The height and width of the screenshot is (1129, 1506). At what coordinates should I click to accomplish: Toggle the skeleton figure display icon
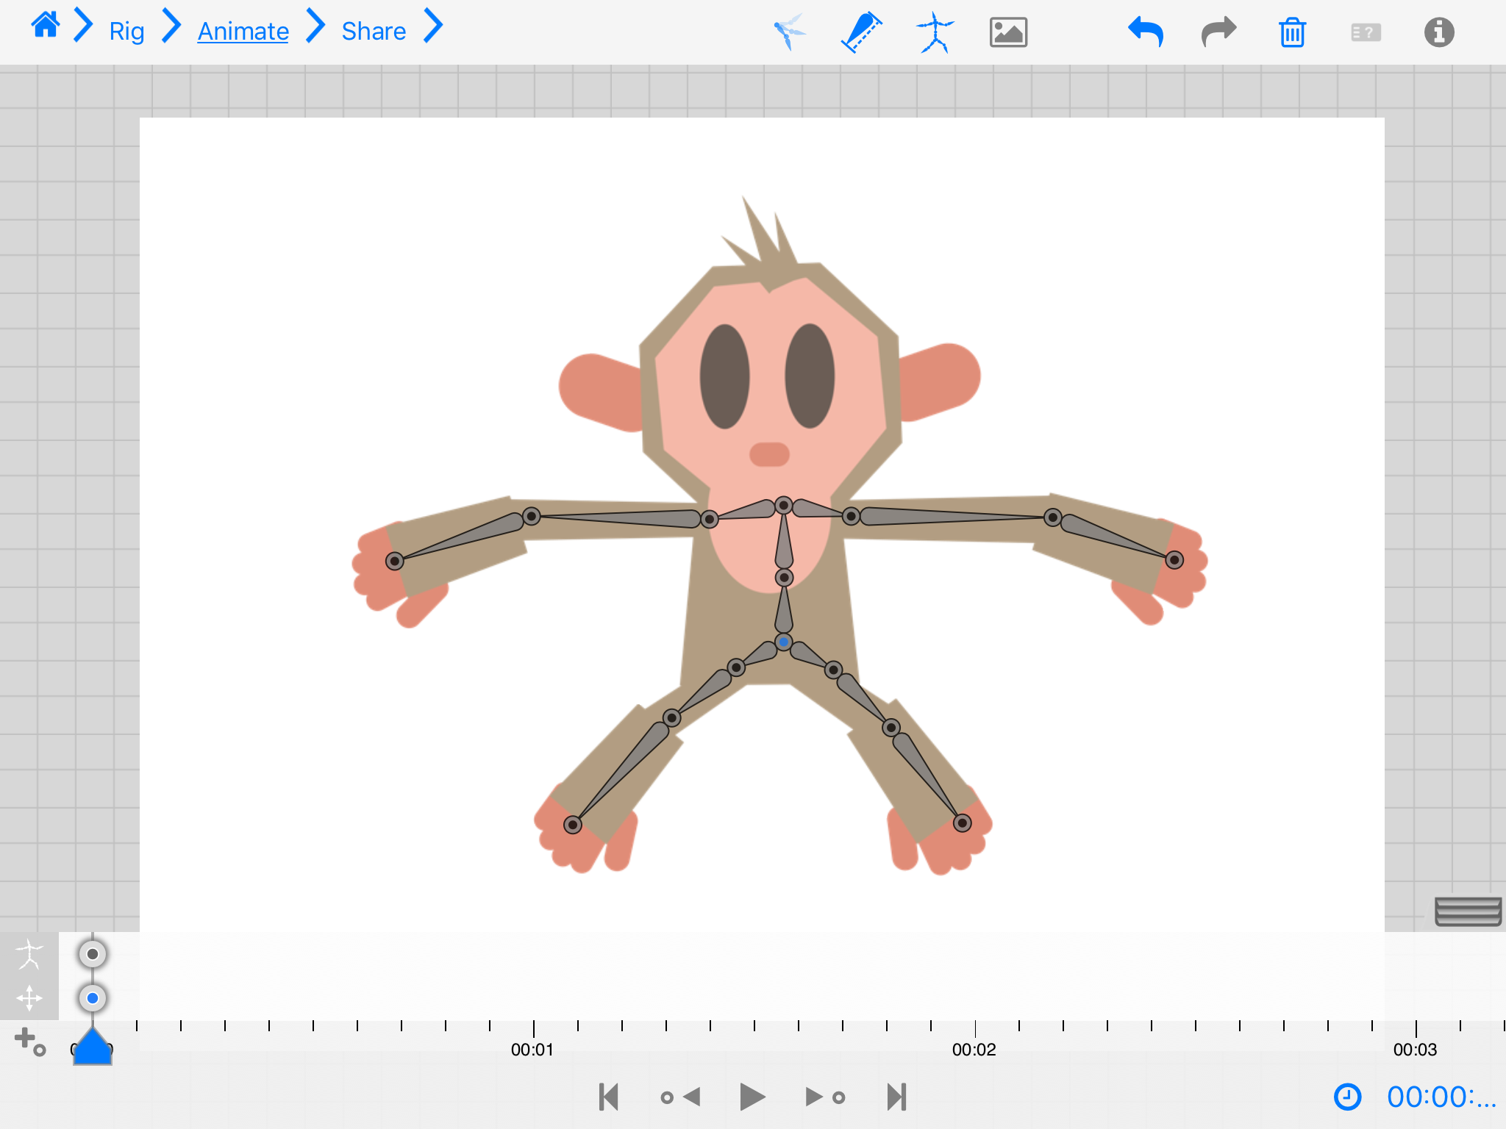tap(935, 32)
